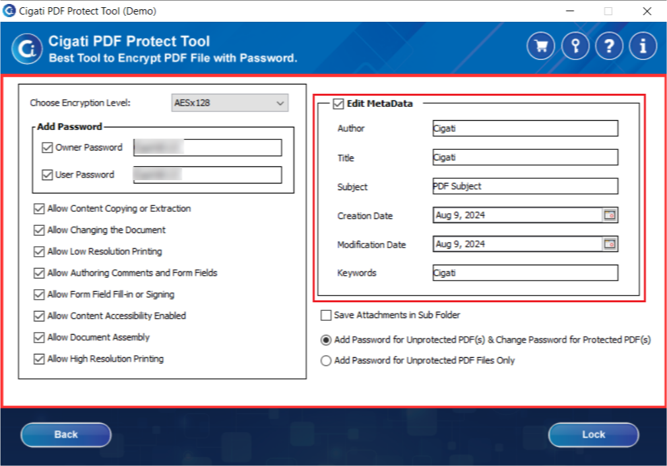
Task: Click the Cigati logo in header
Action: [27, 49]
